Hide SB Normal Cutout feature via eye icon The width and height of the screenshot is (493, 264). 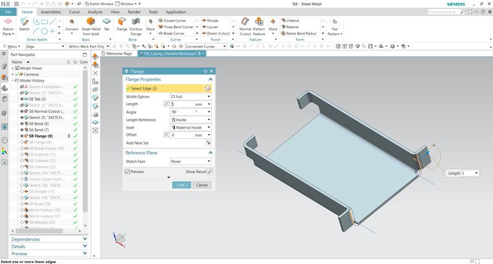pyautogui.click(x=22, y=111)
